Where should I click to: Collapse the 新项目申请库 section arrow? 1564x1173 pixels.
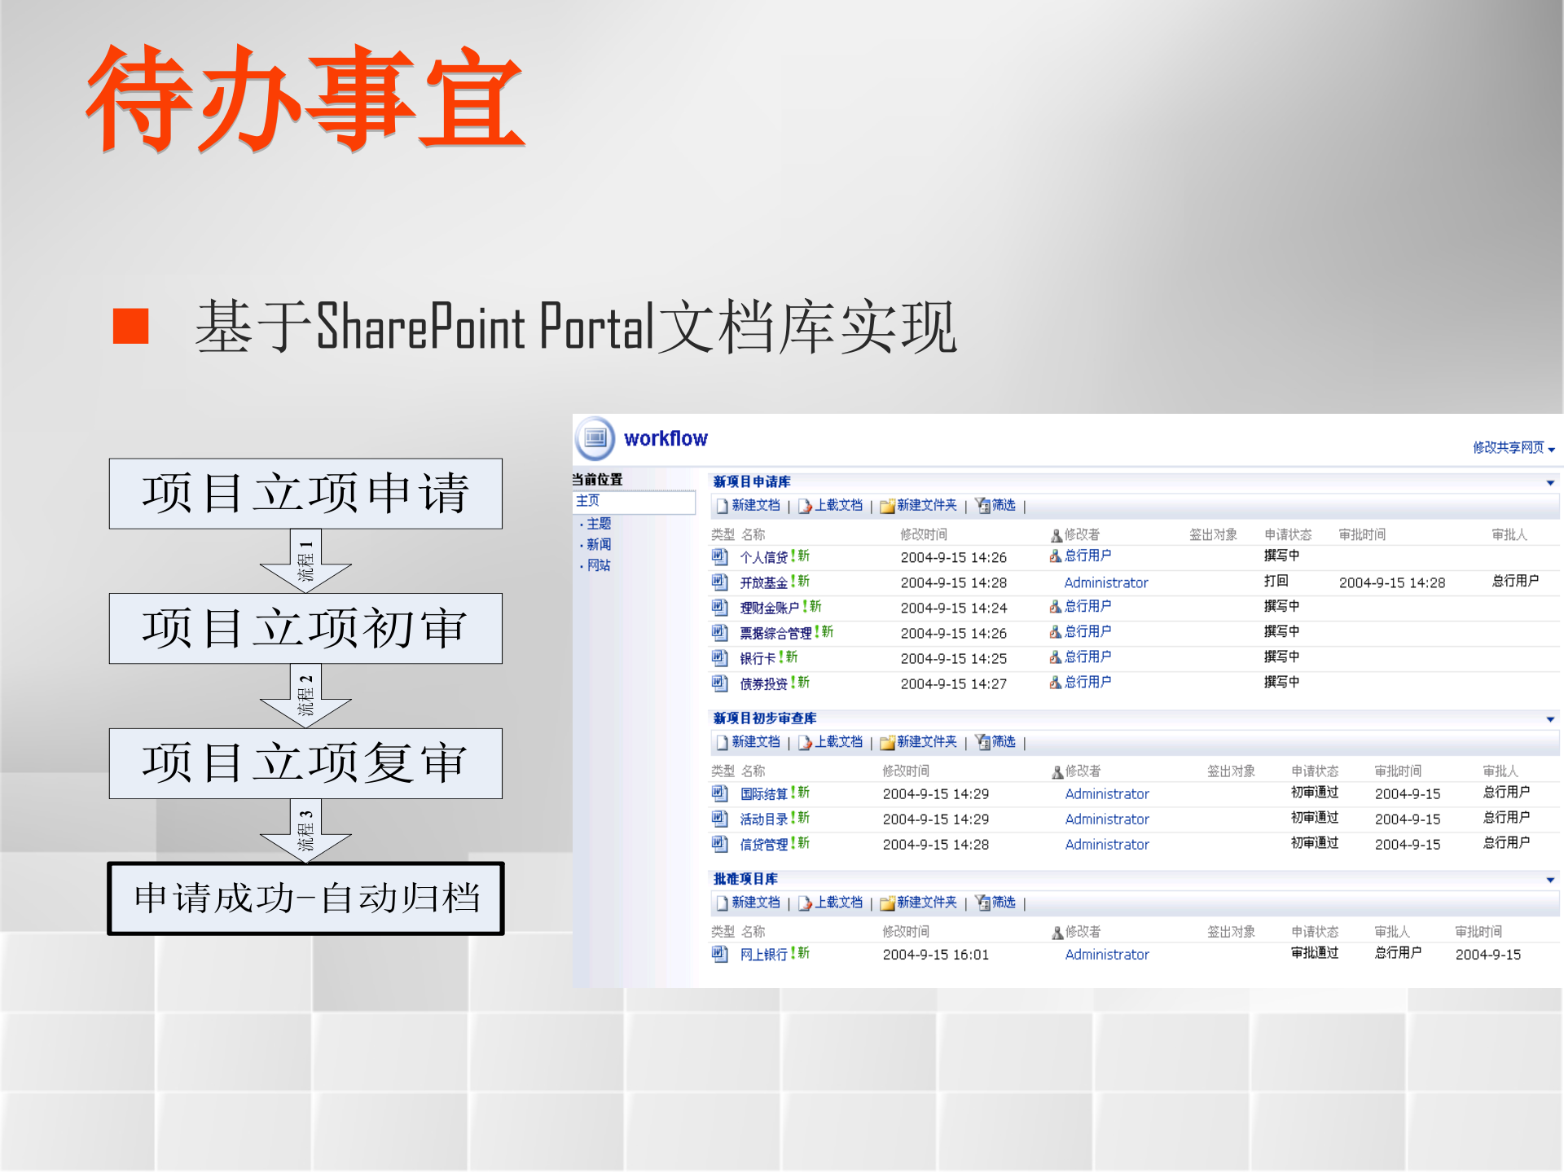tap(1549, 481)
